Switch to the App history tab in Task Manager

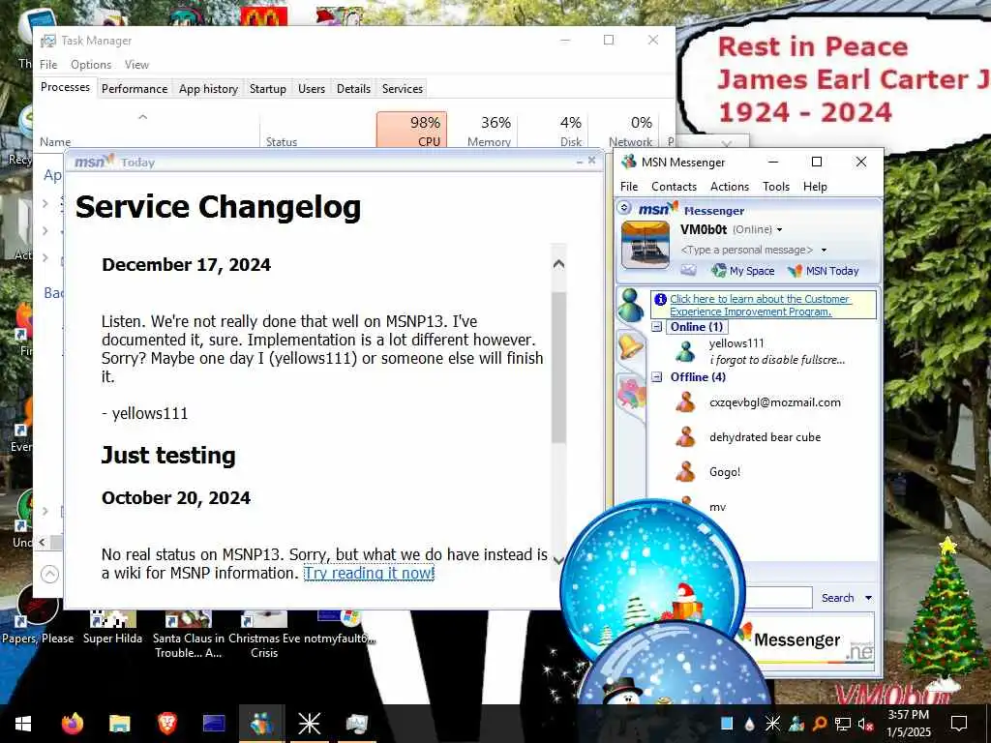tap(208, 88)
